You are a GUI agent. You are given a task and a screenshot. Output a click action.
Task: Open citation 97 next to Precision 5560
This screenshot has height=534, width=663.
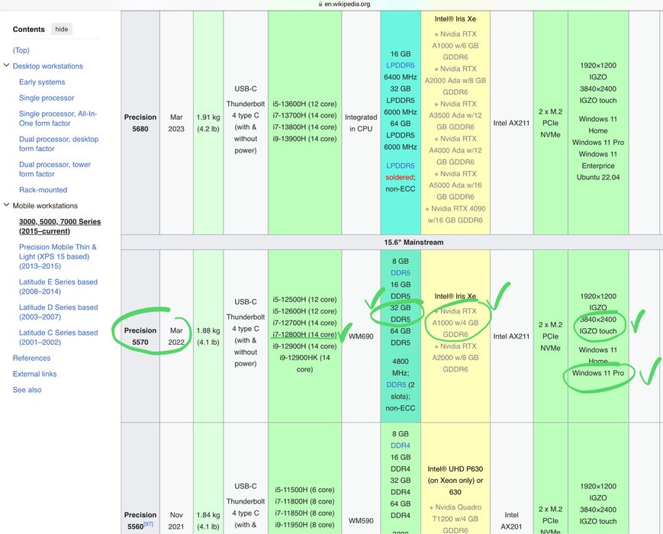(149, 524)
